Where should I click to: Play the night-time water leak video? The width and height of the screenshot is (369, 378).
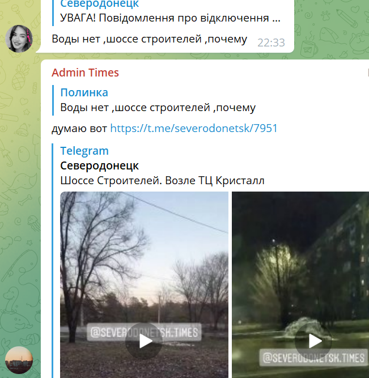click(313, 341)
